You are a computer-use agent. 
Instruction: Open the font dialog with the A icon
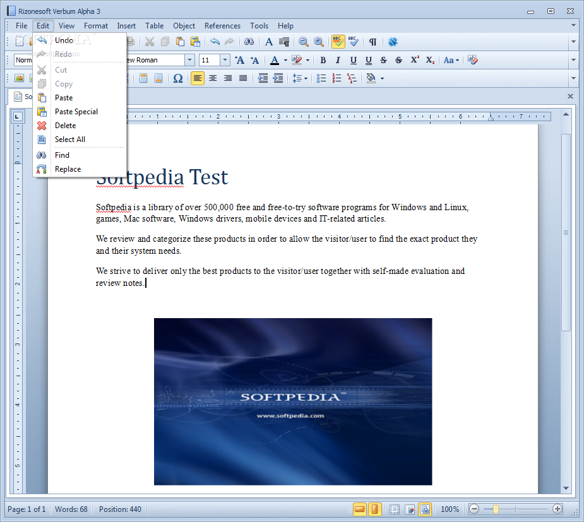(x=268, y=42)
